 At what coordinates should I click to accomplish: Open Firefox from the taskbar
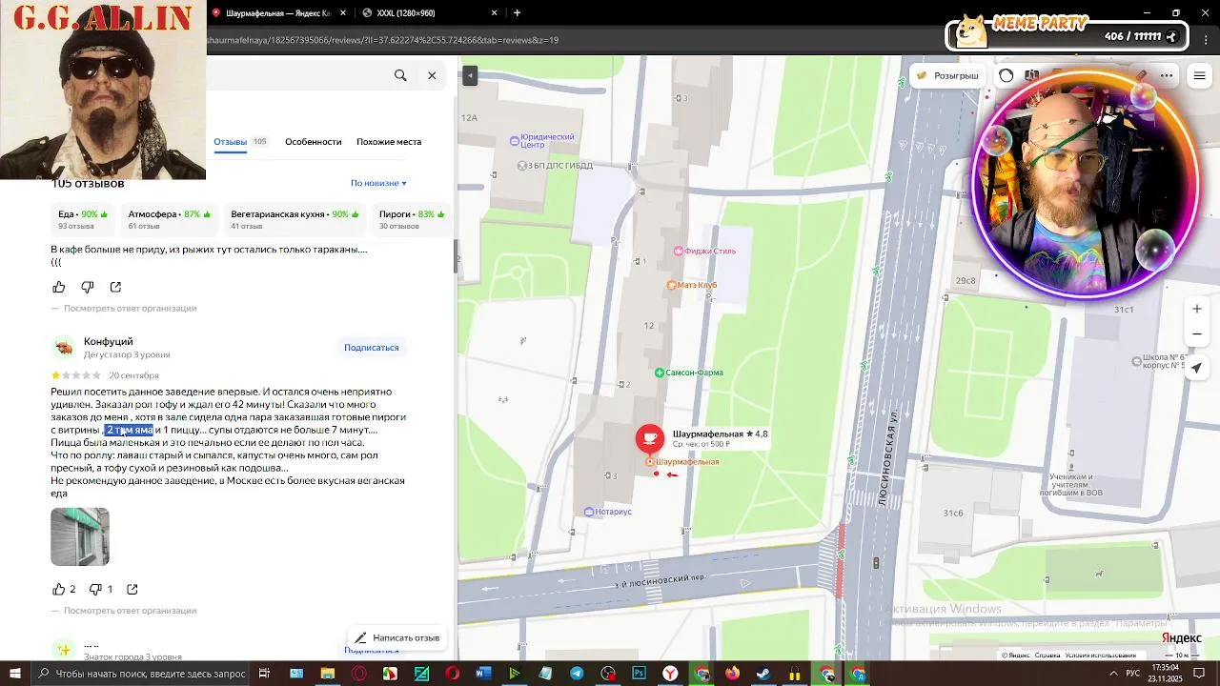(x=732, y=674)
